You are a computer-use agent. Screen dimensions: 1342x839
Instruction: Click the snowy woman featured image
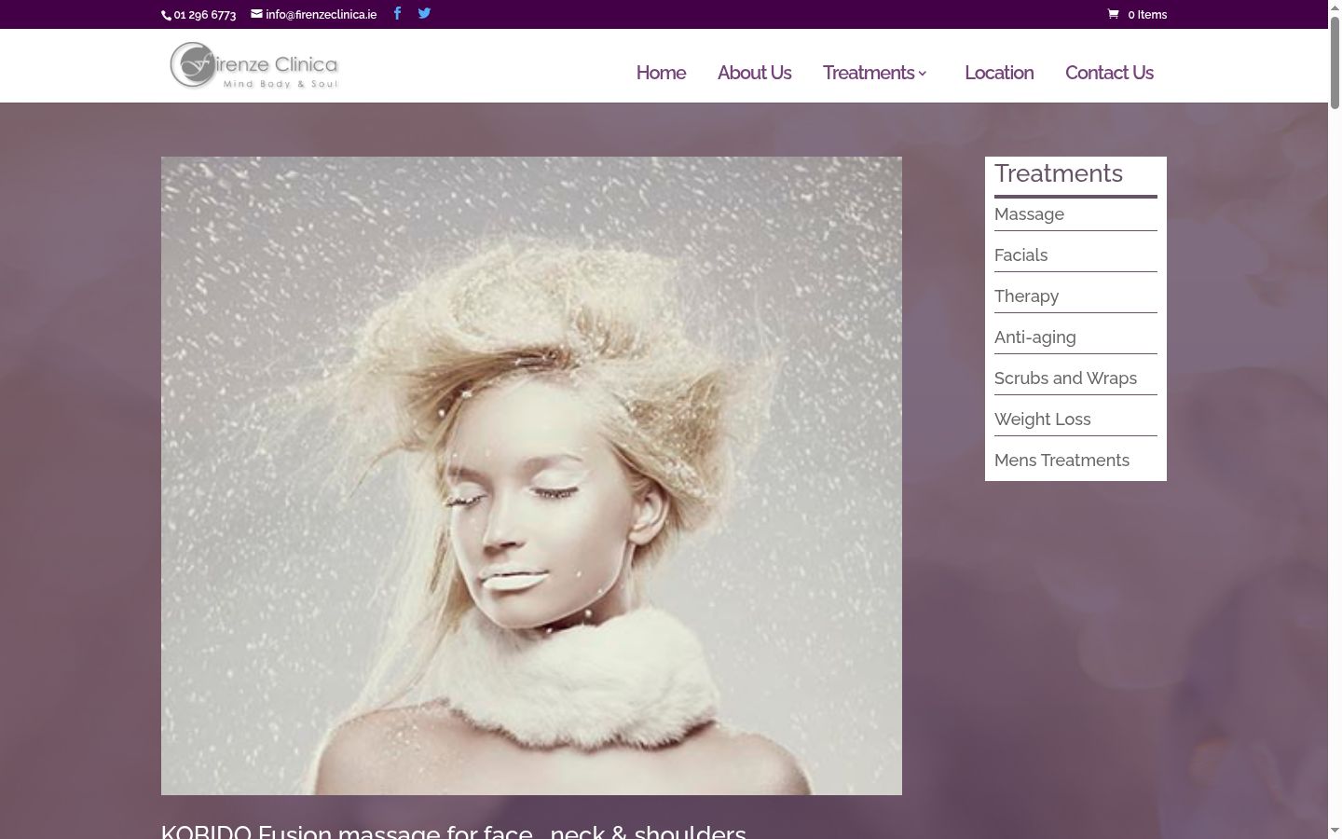click(x=531, y=475)
